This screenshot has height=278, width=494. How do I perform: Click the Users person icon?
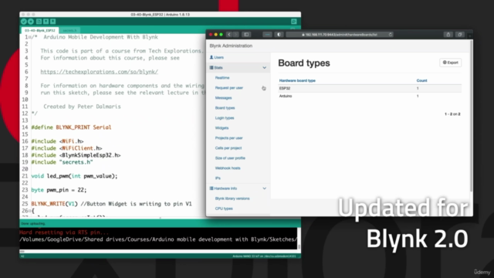(211, 57)
